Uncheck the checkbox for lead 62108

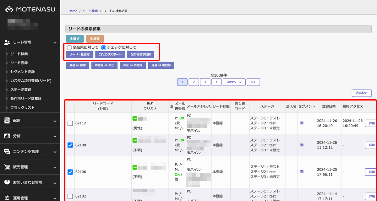coord(70,145)
